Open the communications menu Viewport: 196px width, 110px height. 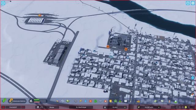[x=126, y=101]
